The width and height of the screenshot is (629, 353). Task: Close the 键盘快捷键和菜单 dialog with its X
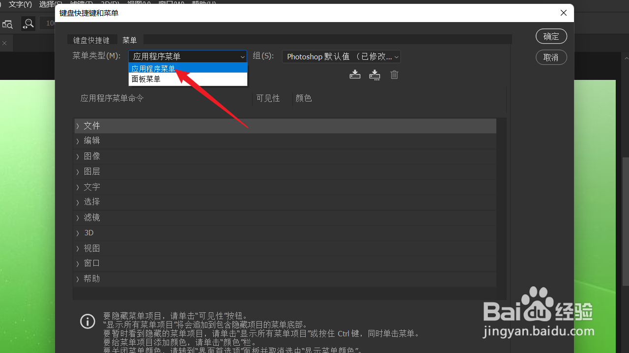coord(563,13)
